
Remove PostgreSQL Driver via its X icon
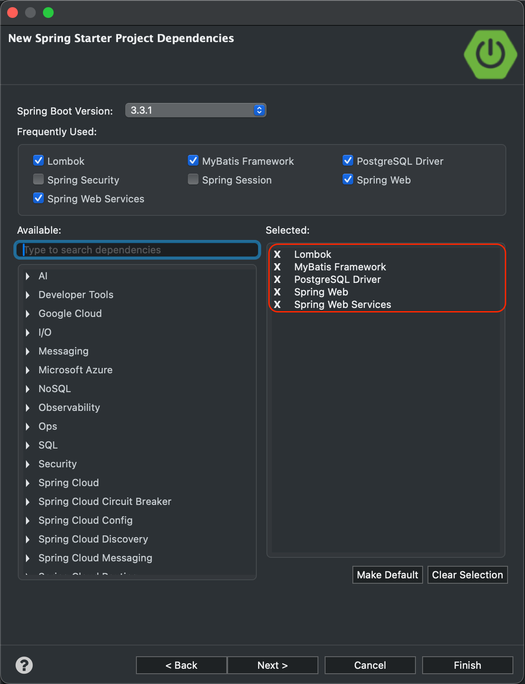click(277, 279)
